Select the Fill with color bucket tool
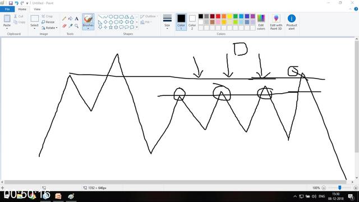The width and height of the screenshot is (359, 202). pyautogui.click(x=71, y=19)
